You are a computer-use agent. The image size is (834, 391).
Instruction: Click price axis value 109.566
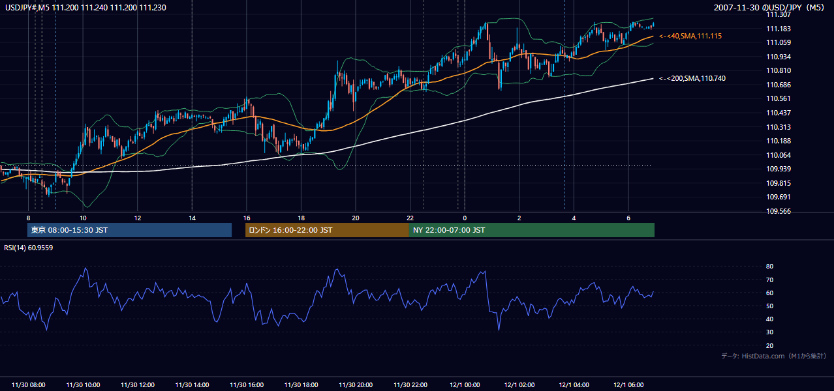[778, 211]
